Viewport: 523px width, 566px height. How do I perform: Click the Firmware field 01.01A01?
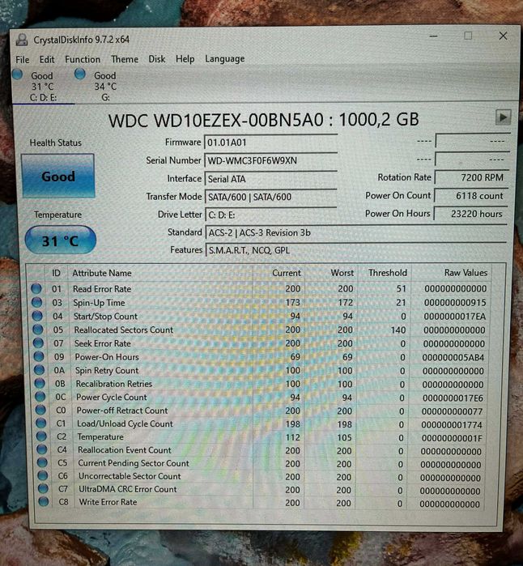pos(270,143)
